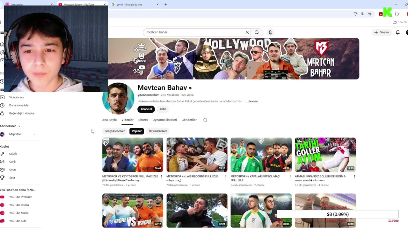The height and width of the screenshot is (229, 408).
Task: Filter by İlk yüklenenler chip
Action: tap(158, 131)
